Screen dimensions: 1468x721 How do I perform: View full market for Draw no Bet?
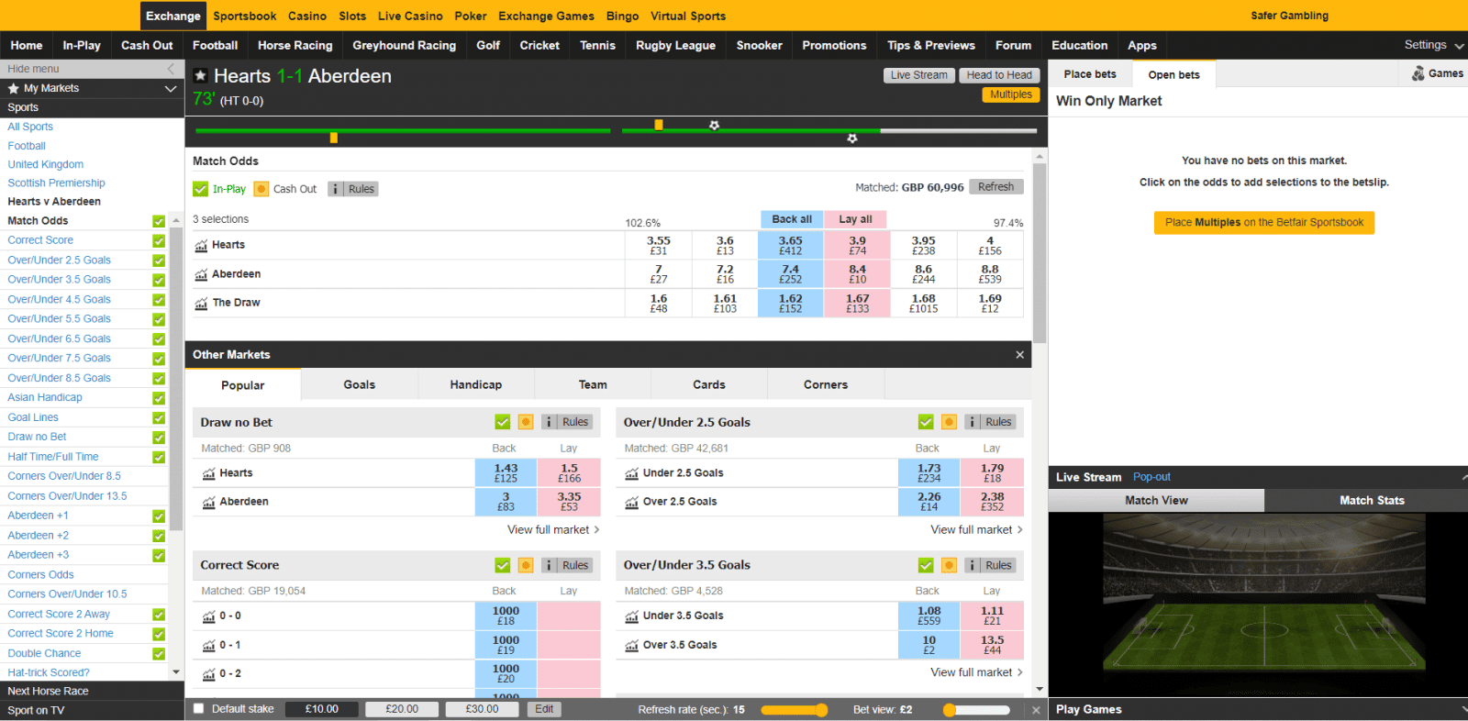553,530
